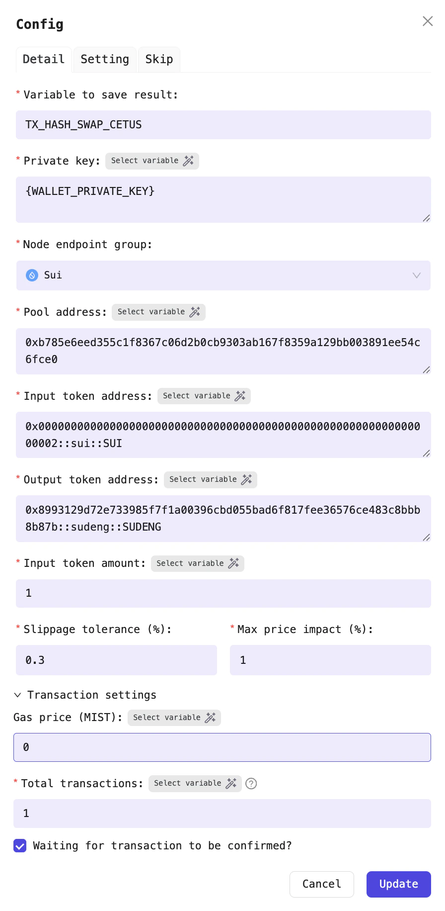The image size is (445, 911).
Task: Uncheck Waiting for transaction to be confirmed
Action: (20, 845)
